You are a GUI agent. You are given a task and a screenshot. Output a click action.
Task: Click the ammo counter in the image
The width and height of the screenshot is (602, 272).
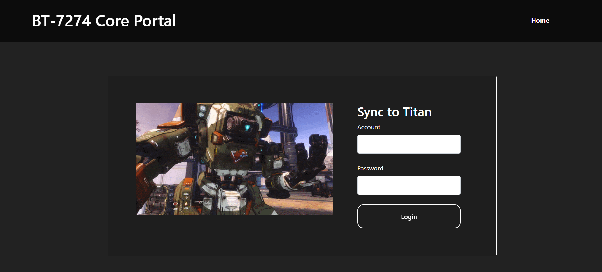pos(206,202)
